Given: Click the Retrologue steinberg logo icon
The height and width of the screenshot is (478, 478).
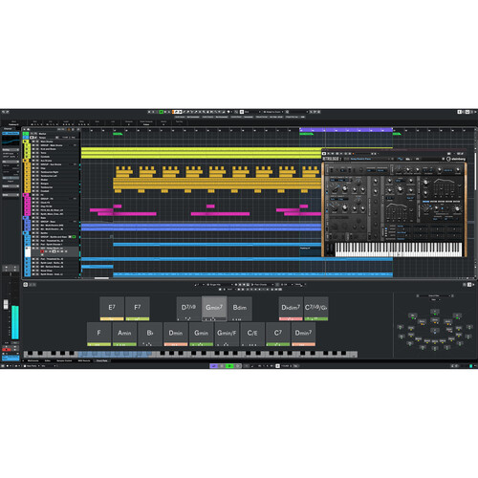Looking at the screenshot, I should (456, 159).
